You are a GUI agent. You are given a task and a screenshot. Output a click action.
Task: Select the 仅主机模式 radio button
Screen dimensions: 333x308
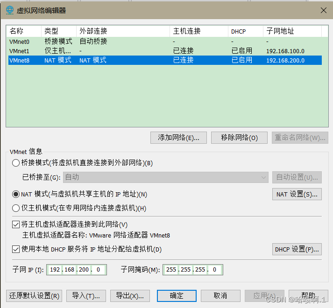(x=16, y=208)
